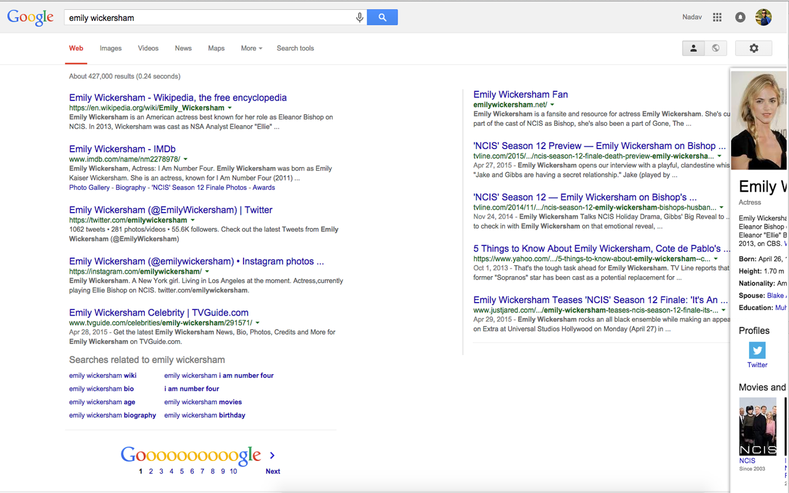
Task: Go to results page 2
Action: tap(151, 471)
